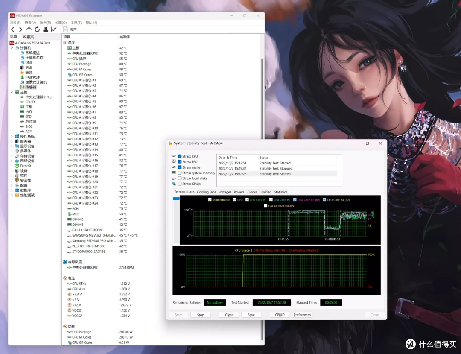461x354 pixels.
Task: Click the 当前值 column header
Action: point(124,37)
